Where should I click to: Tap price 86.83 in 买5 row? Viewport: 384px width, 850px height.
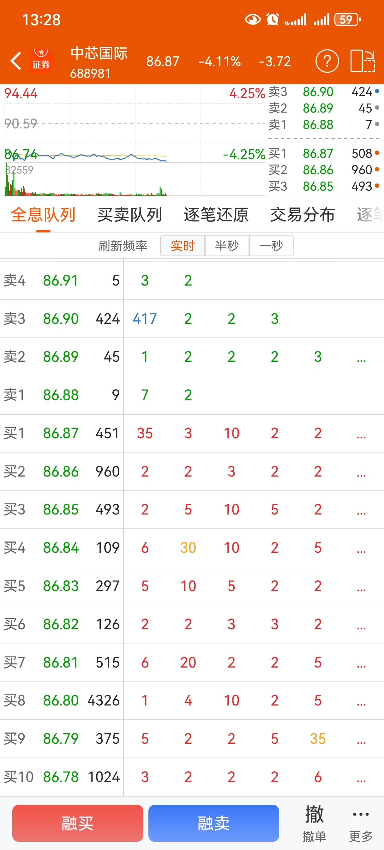point(61,586)
